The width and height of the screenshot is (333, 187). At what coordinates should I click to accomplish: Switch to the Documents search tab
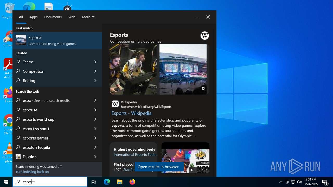(x=53, y=17)
